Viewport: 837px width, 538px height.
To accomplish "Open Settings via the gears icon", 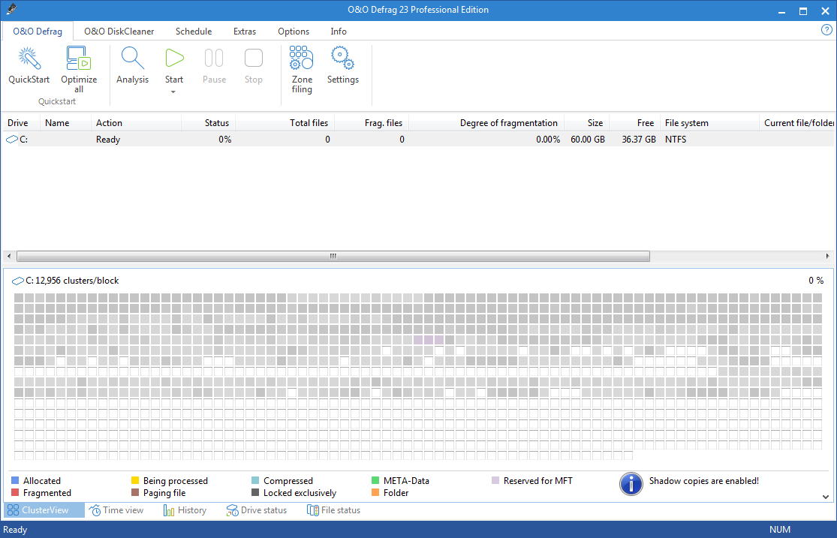I will [343, 58].
